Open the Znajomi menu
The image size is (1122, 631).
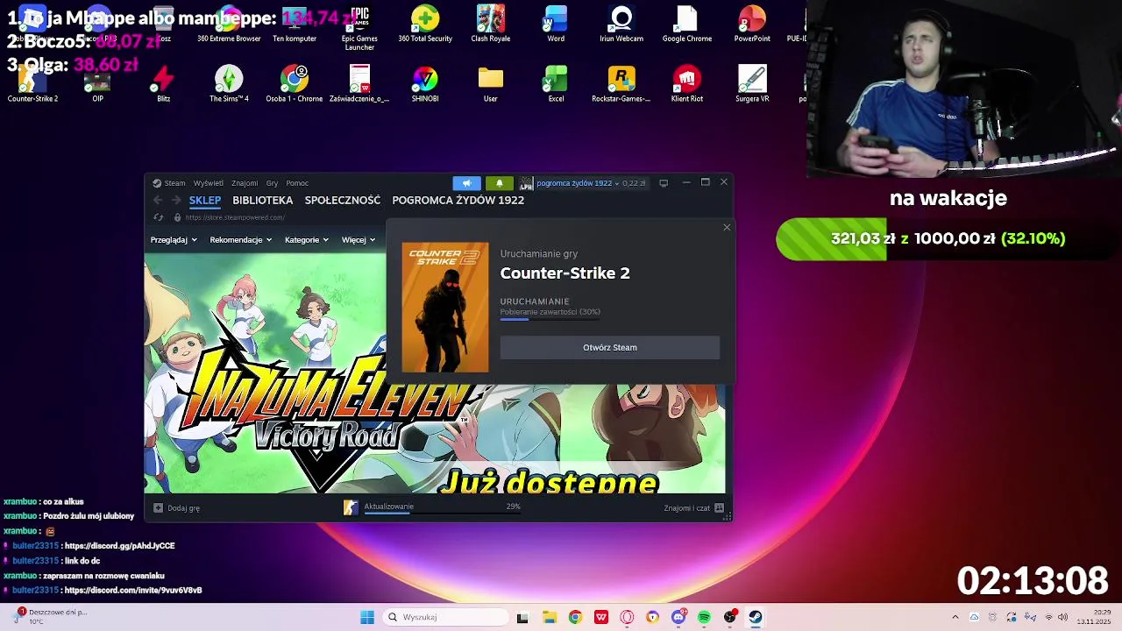click(x=245, y=183)
